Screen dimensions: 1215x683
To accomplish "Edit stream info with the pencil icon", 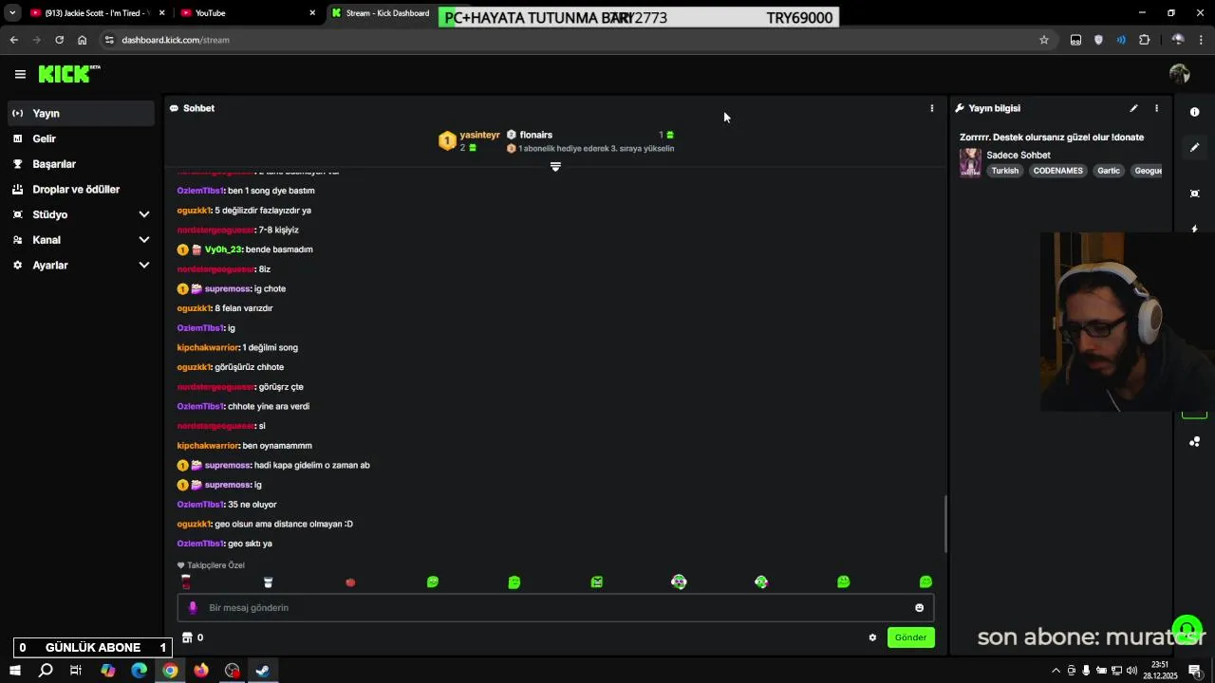I will coord(1133,108).
